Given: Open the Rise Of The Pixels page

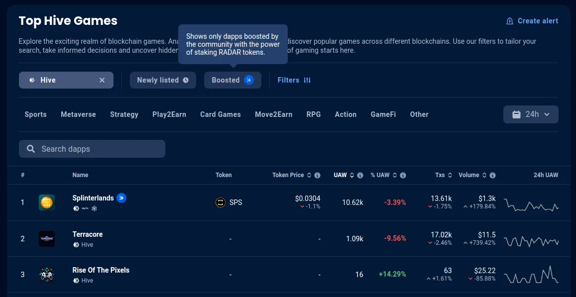Looking at the screenshot, I should pyautogui.click(x=101, y=270).
